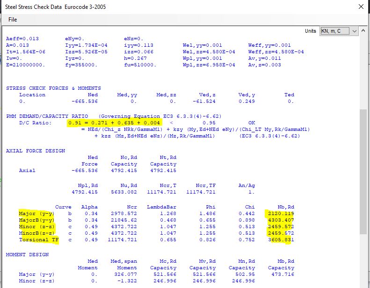Click the Med,span value -1.322
Image resolution: width=370 pixels, height=288 pixels.
127,281
